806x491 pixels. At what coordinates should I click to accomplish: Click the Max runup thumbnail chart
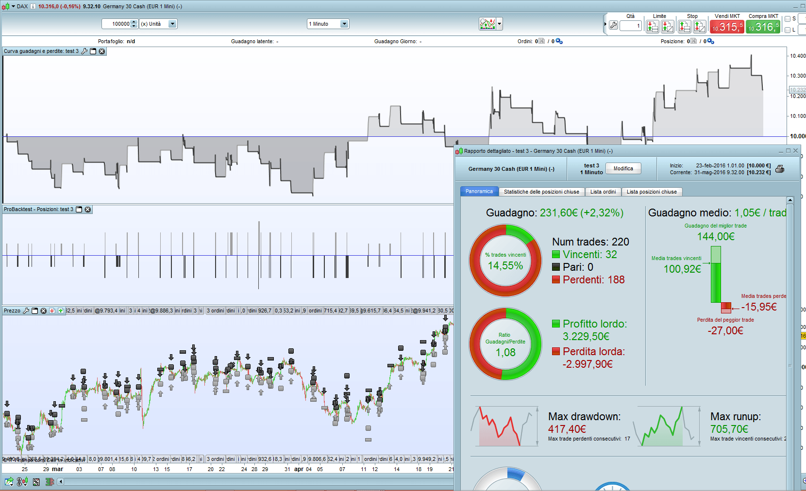(x=666, y=426)
